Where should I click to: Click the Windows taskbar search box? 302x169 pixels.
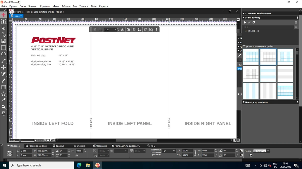click(x=42, y=165)
